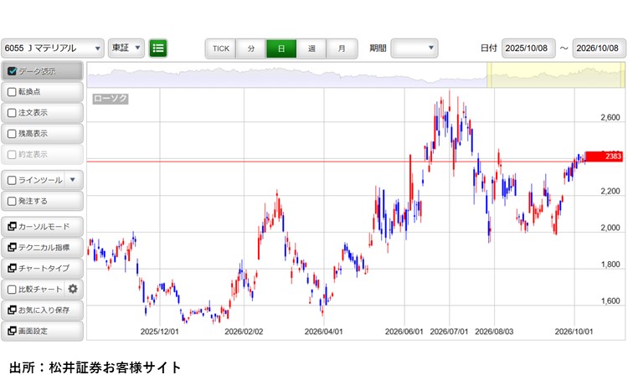Open the 期間 period dropdown
This screenshot has width=628, height=380.
point(414,48)
